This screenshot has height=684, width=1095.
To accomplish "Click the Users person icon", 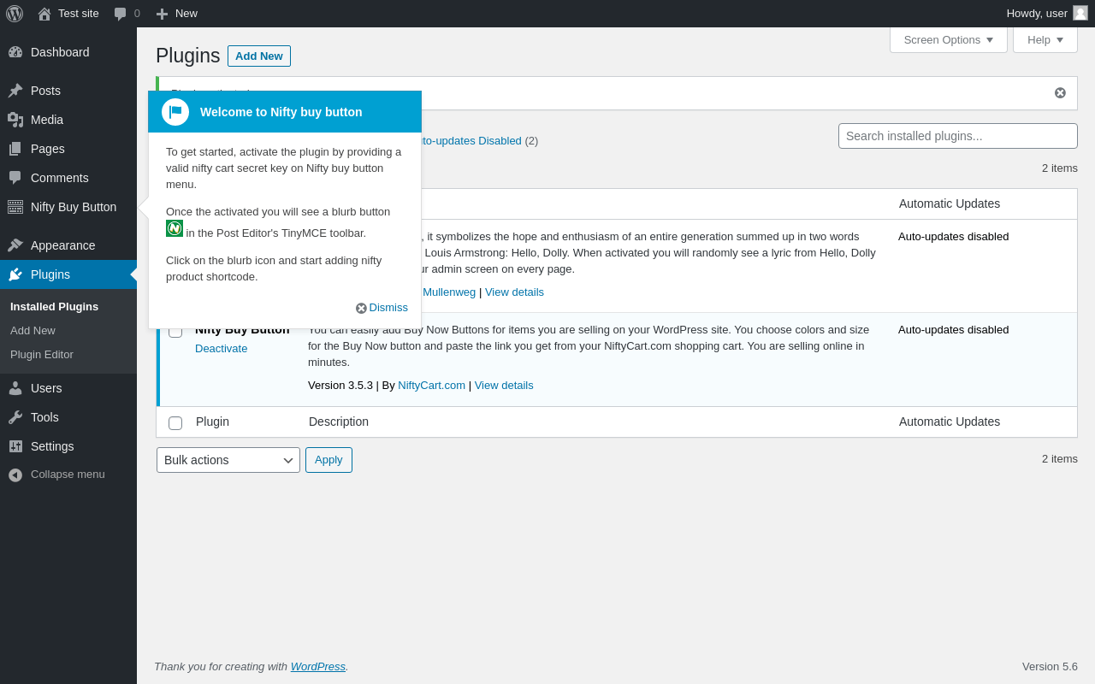I will pos(15,388).
